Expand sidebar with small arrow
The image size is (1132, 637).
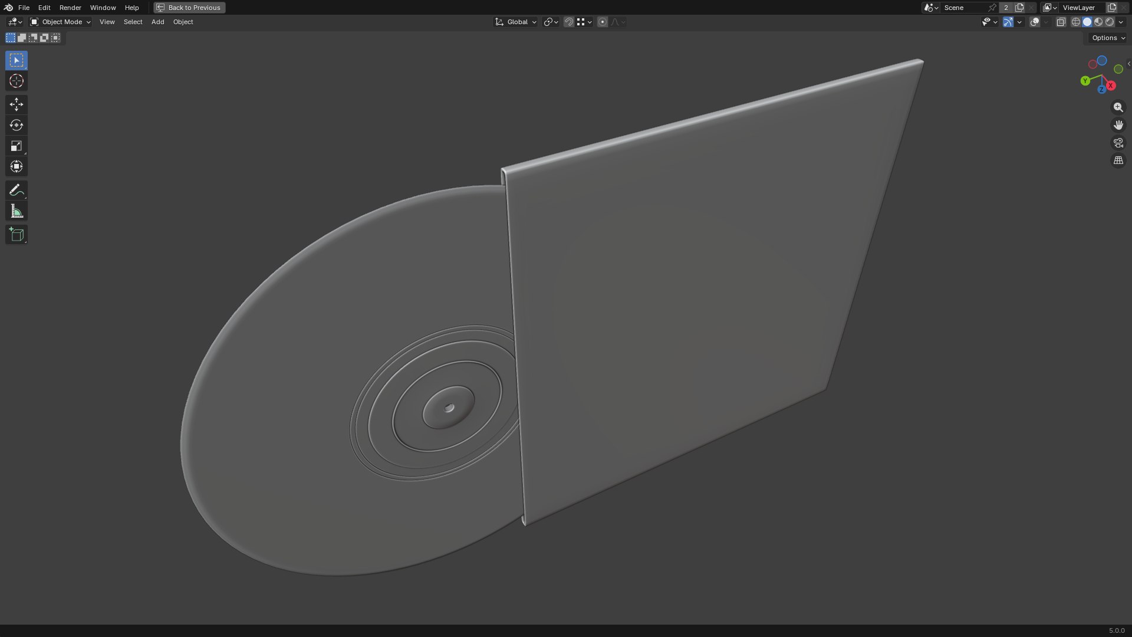point(1128,64)
